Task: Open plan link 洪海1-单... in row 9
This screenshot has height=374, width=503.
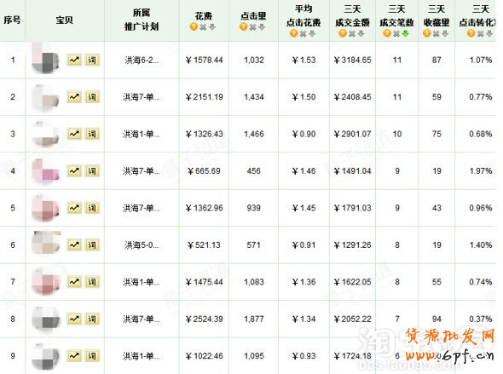Action: click(142, 356)
